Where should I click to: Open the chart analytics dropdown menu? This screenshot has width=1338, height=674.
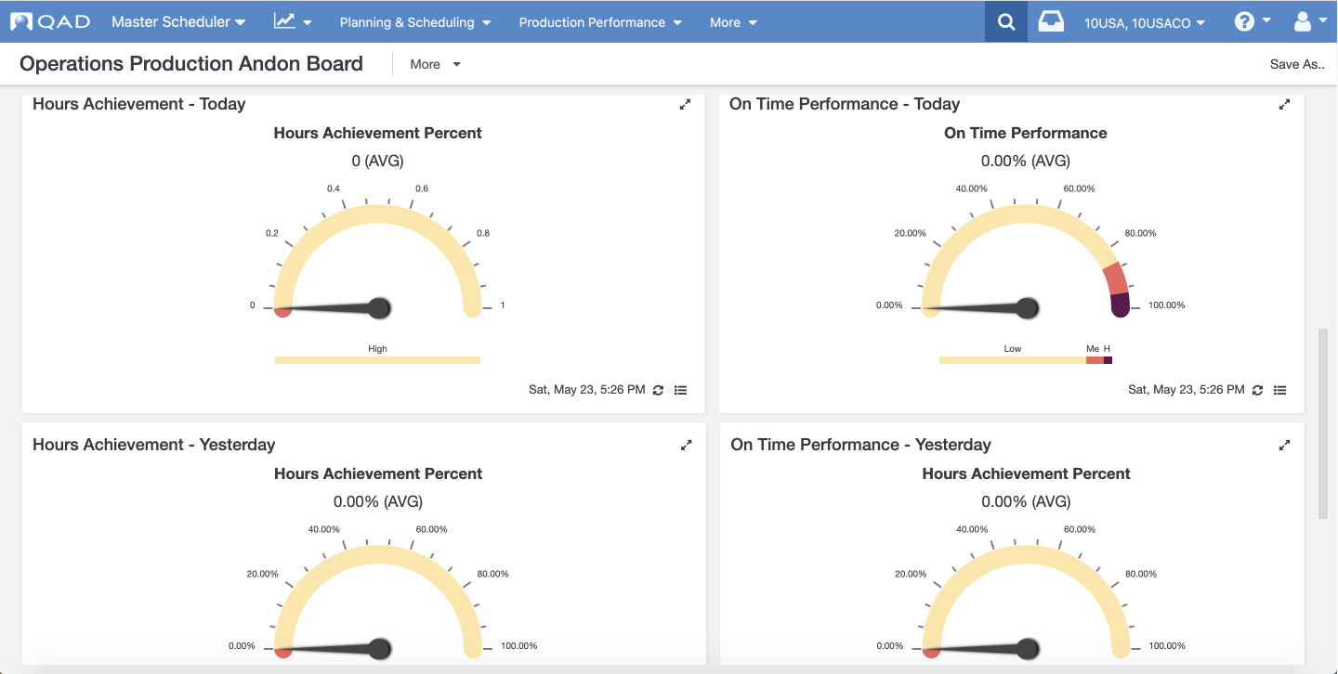point(293,21)
